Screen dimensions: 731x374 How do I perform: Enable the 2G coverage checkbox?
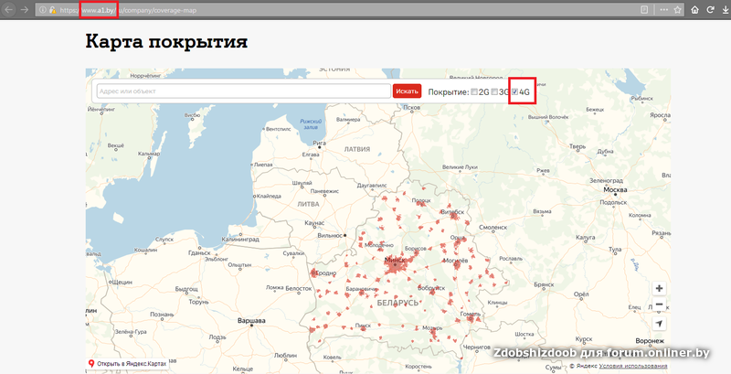coord(474,91)
